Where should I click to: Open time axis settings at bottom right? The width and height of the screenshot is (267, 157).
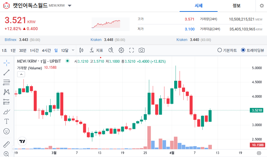259,153
